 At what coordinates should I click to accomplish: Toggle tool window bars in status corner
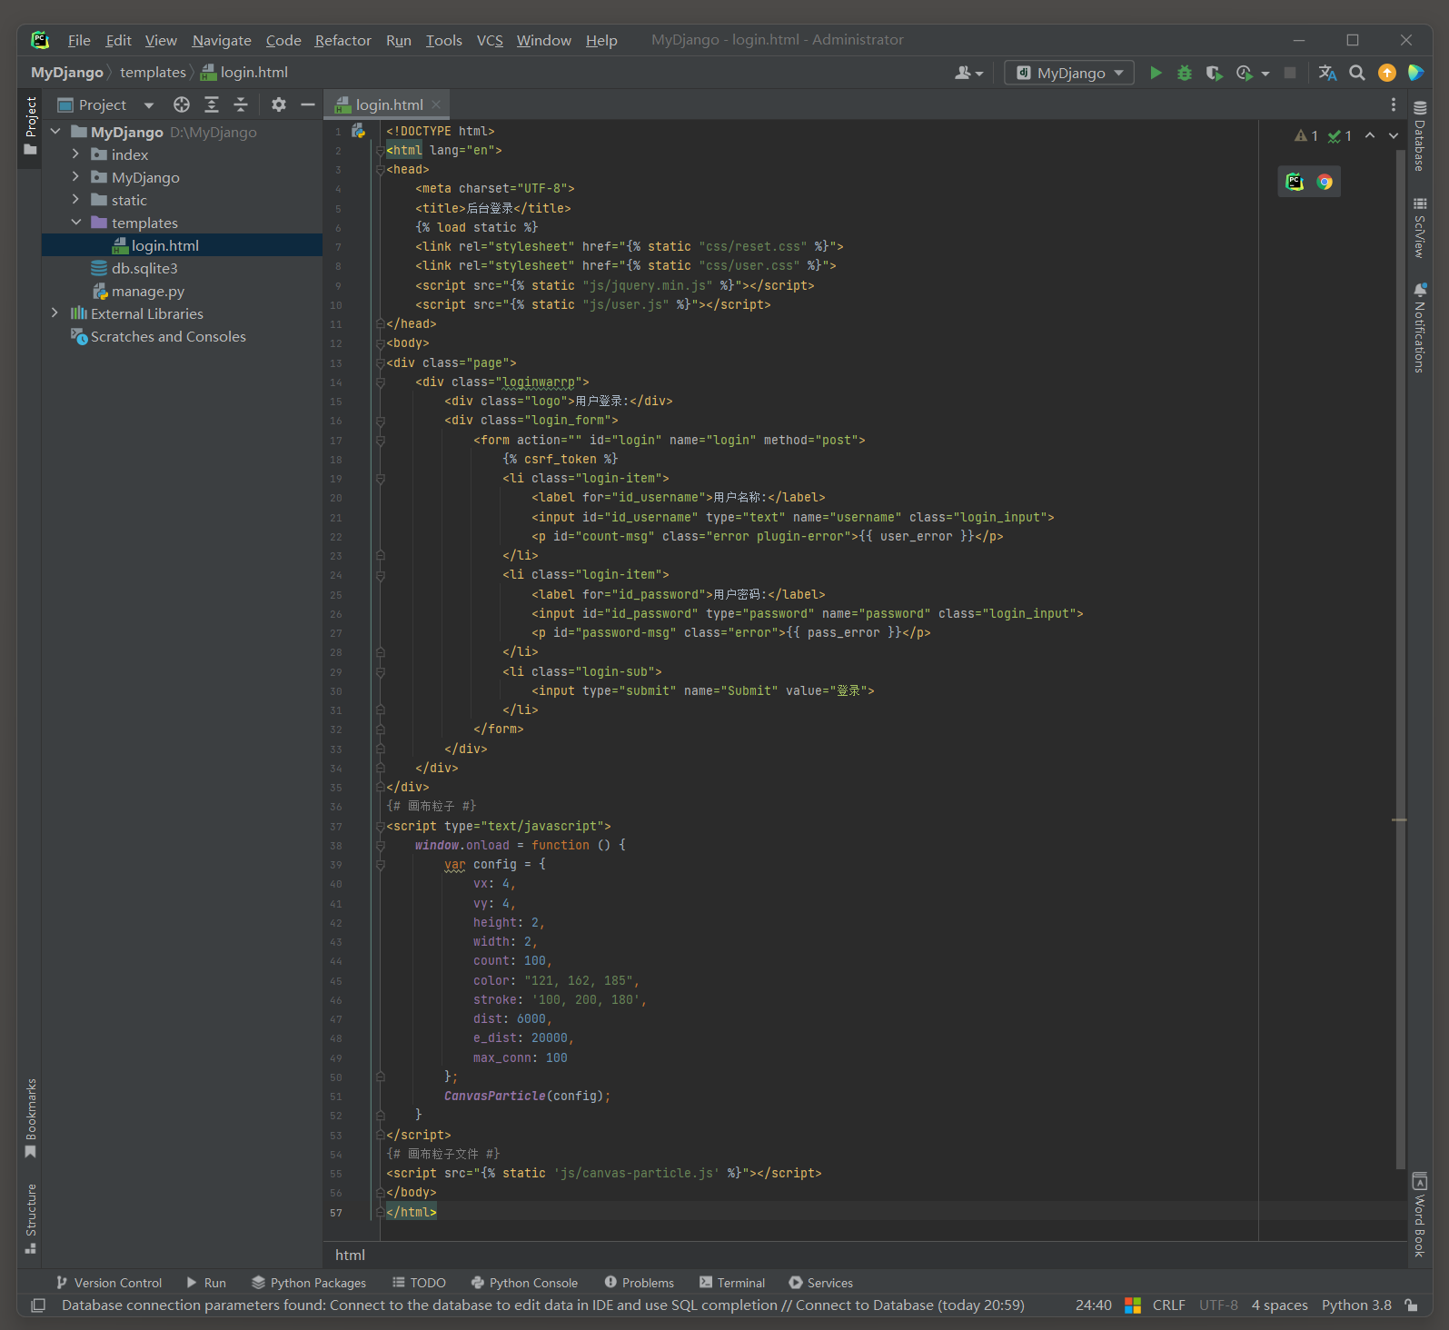(x=38, y=1305)
